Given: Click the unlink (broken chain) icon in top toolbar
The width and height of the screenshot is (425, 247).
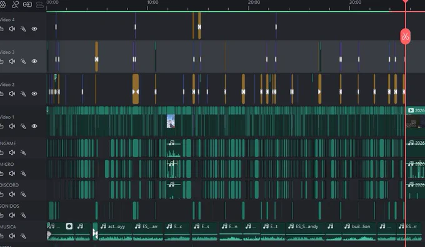Looking at the screenshot, I should tap(15, 4).
